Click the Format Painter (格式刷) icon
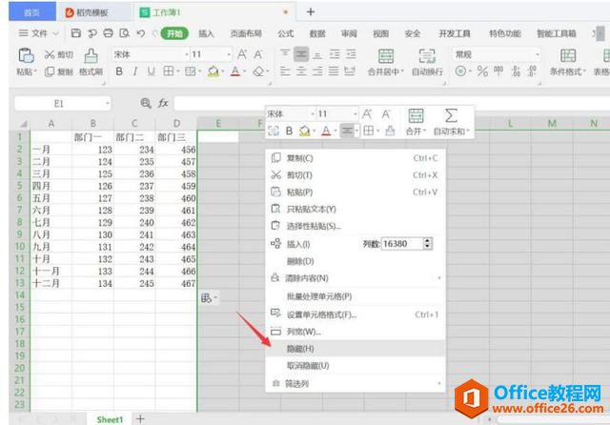Screen dimensions: 610x425 click(x=91, y=56)
